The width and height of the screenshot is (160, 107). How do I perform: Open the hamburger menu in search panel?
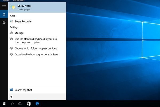tap(4, 6)
